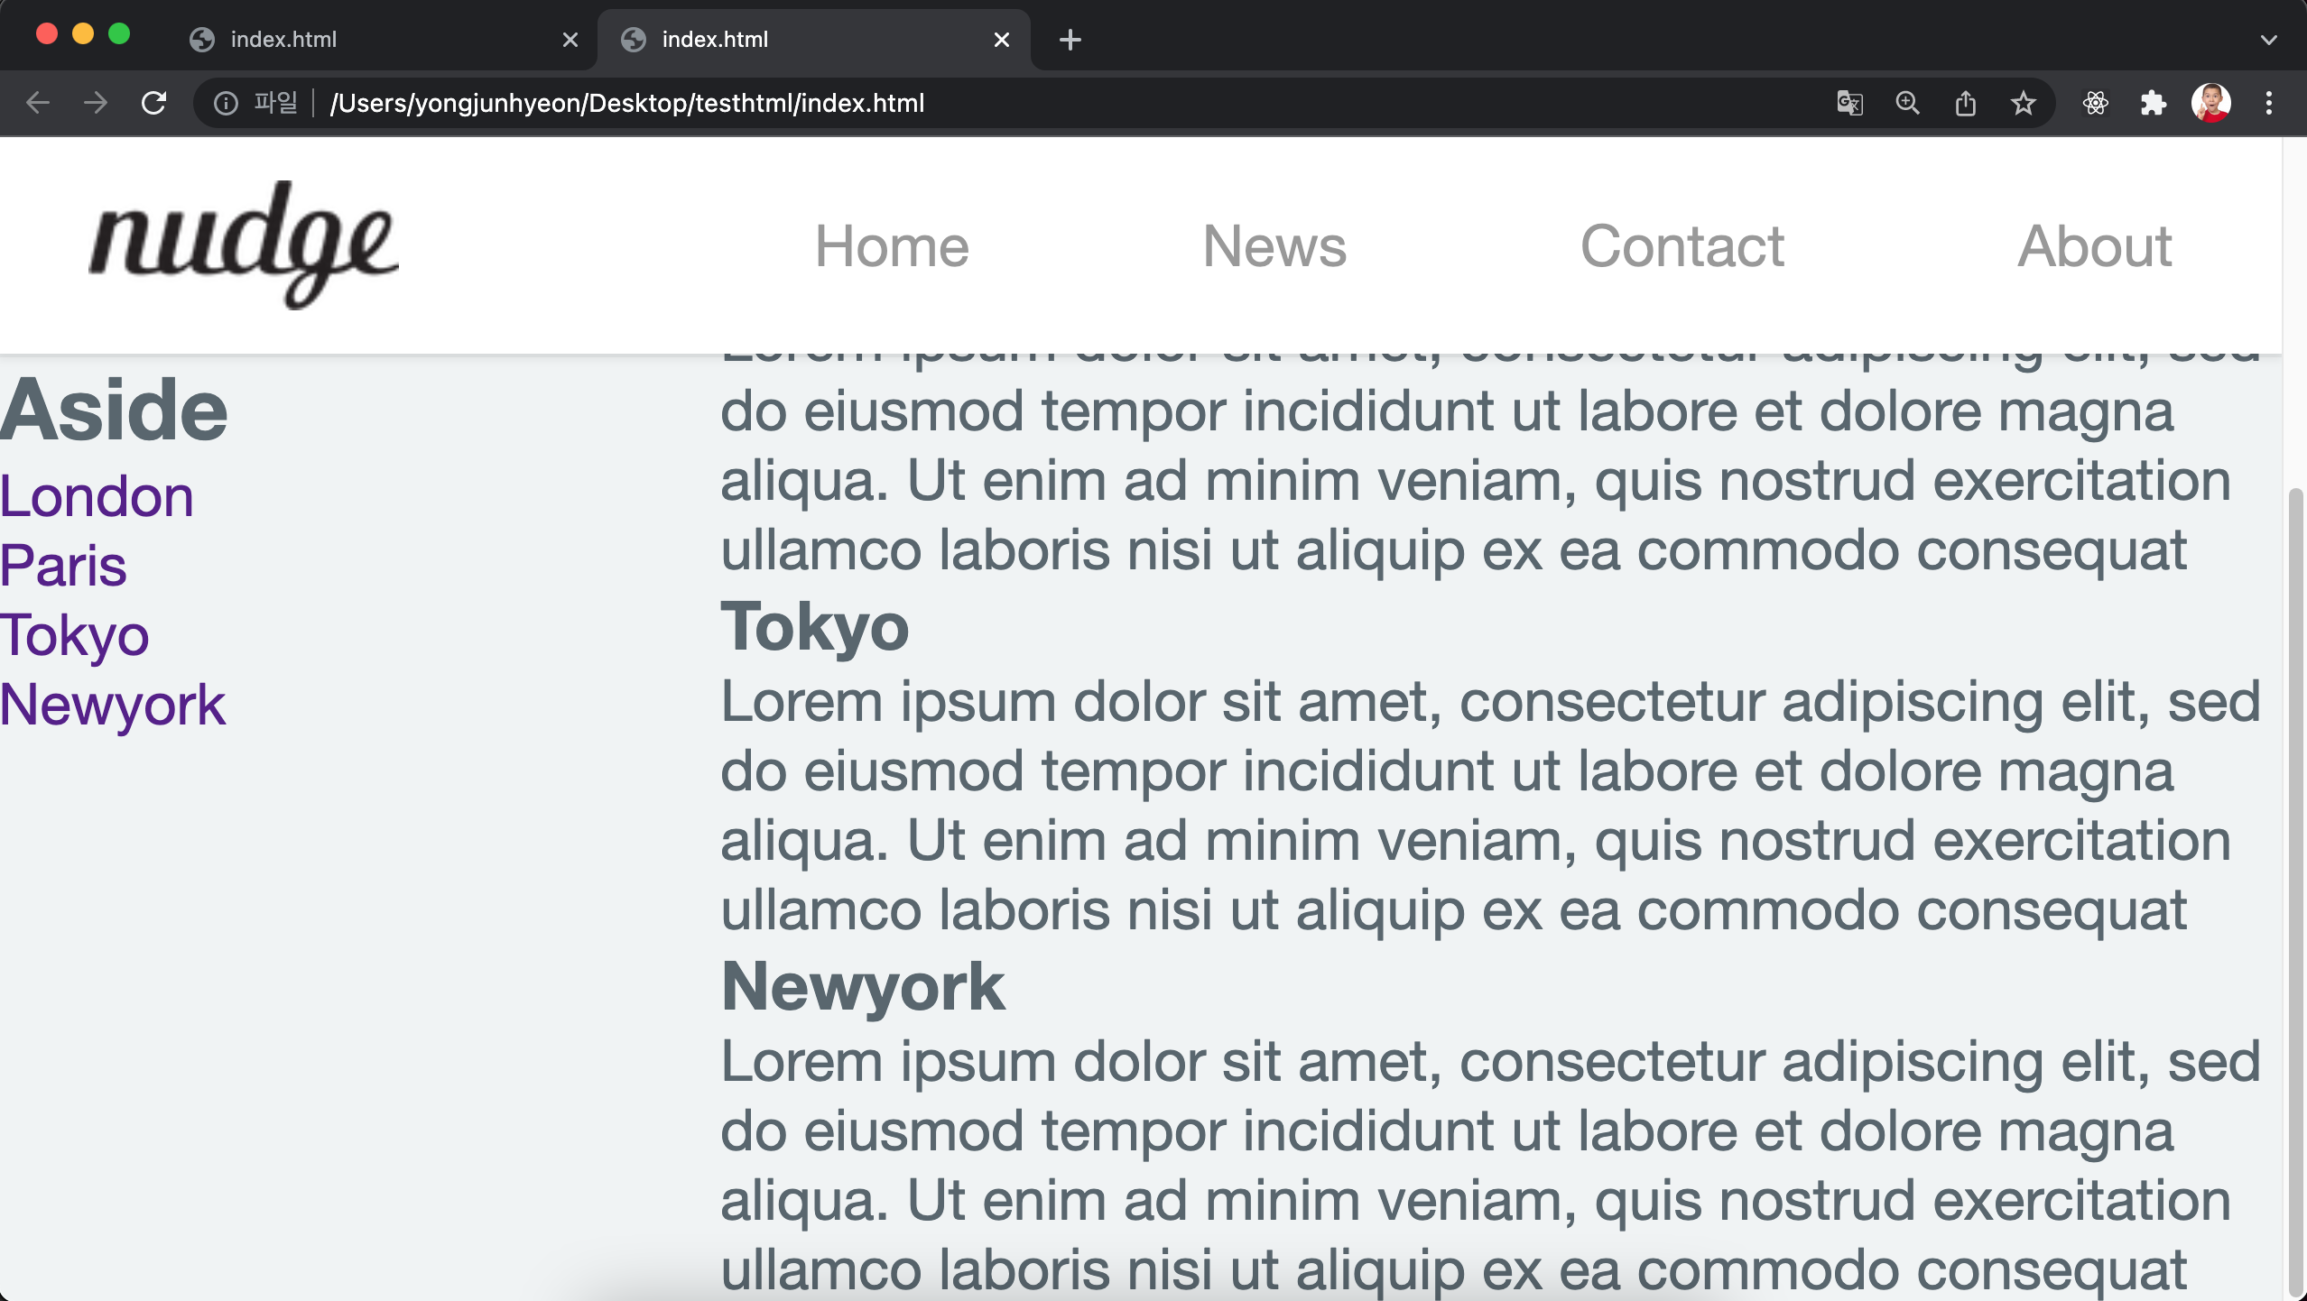Open the Contact navigation link
The width and height of the screenshot is (2307, 1301).
click(1682, 246)
